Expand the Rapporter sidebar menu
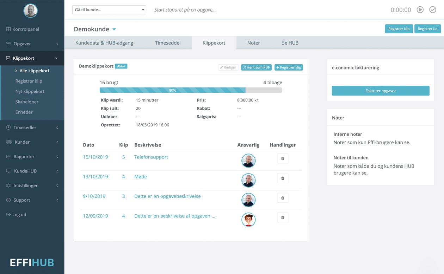The height and width of the screenshot is (274, 444). 32,157
